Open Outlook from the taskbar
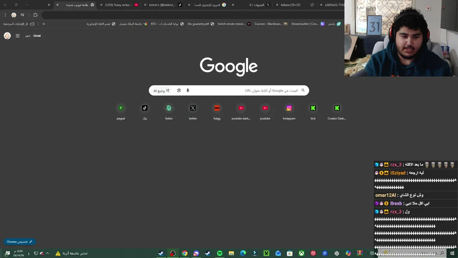This screenshot has height=258, width=458. pos(278,253)
